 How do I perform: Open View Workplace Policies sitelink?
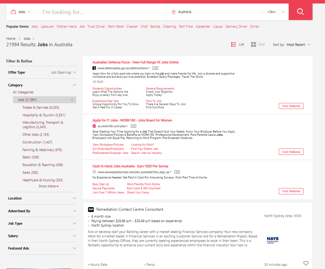[x=108, y=145]
